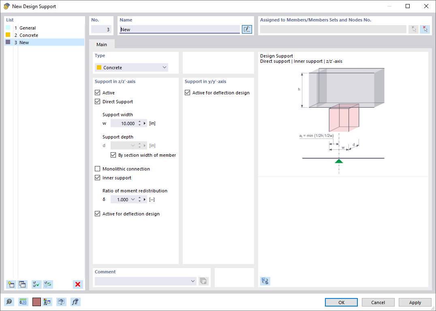The image size is (436, 311).
Task: Copy the selected design support
Action: (x=23, y=284)
